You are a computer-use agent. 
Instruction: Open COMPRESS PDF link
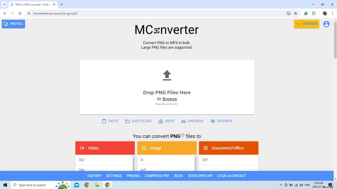click(157, 176)
